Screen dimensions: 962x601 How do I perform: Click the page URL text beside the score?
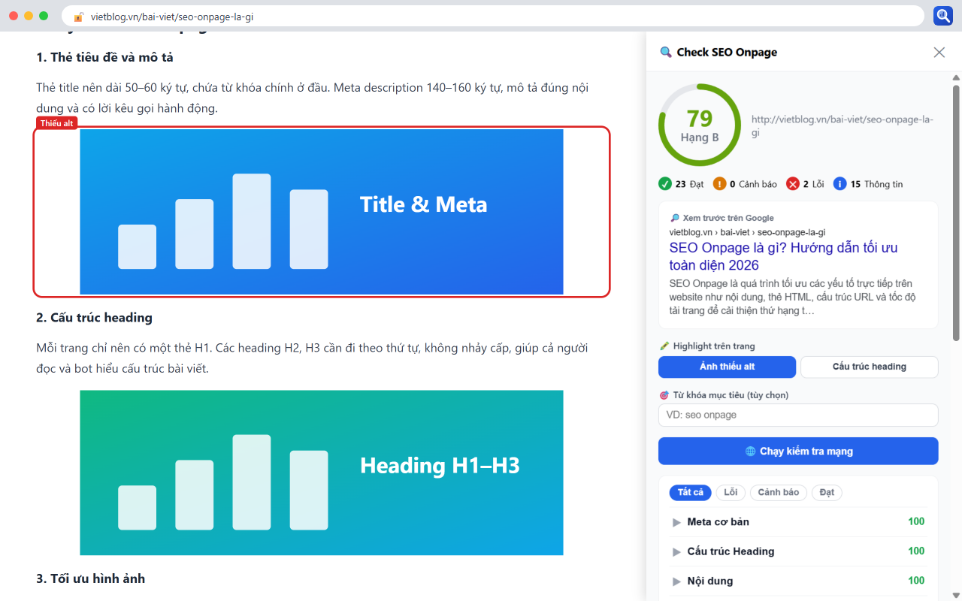coord(842,126)
